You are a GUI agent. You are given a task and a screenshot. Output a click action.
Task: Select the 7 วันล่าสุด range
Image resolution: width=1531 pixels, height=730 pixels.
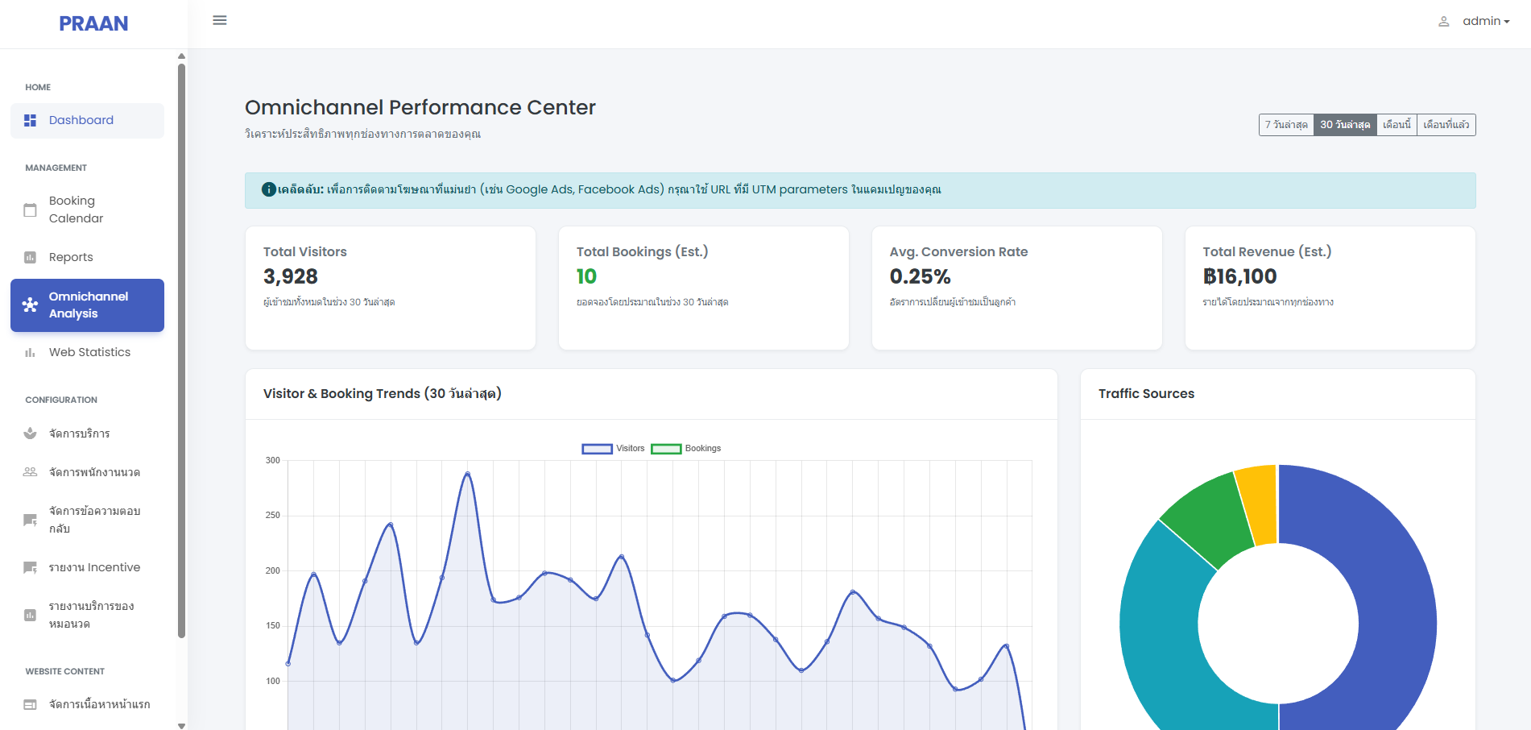tap(1286, 125)
